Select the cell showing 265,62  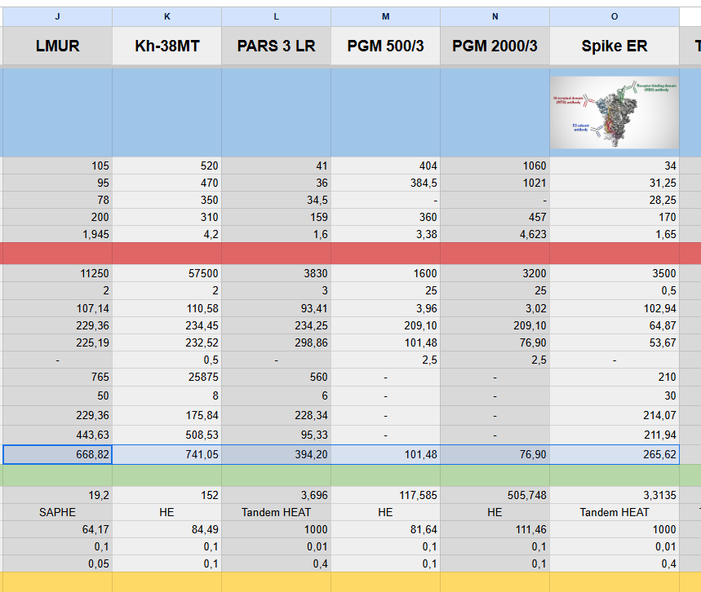pyautogui.click(x=614, y=455)
